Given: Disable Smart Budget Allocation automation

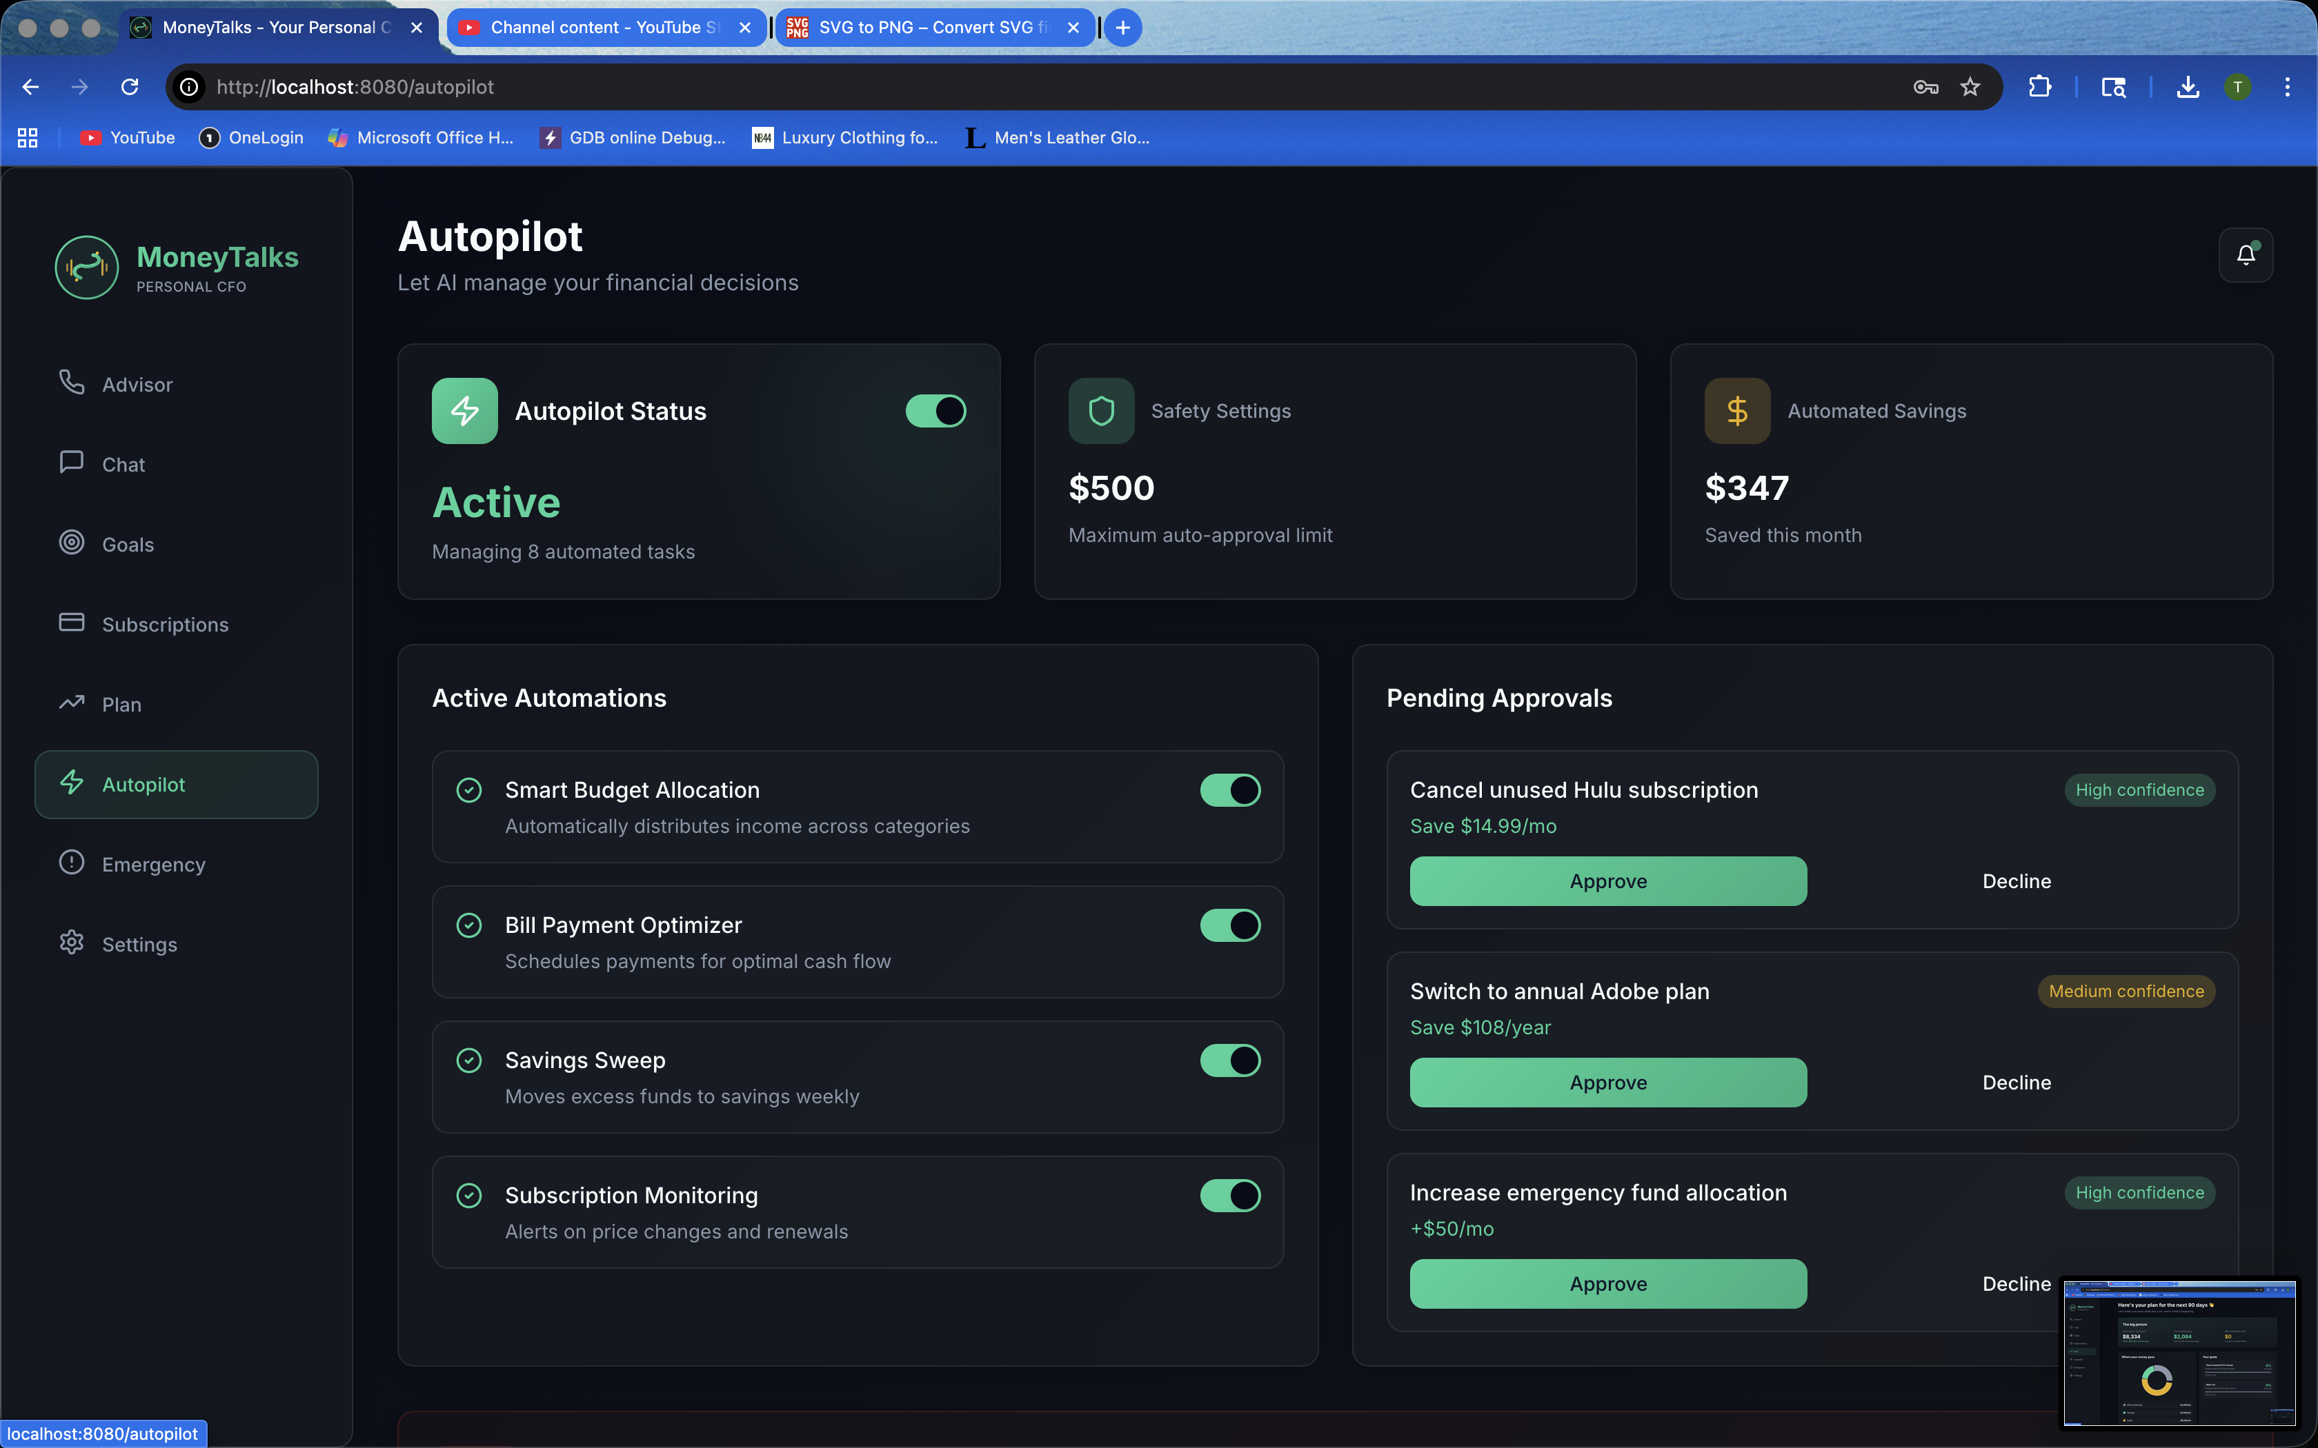Looking at the screenshot, I should coord(1230,790).
